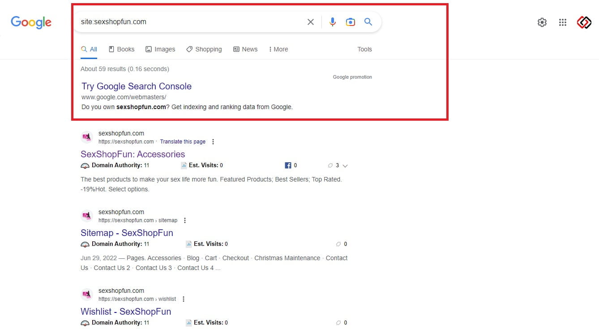Image resolution: width=599 pixels, height=329 pixels.
Task: Open the Sitemap - SexShopFun result
Action: (127, 233)
